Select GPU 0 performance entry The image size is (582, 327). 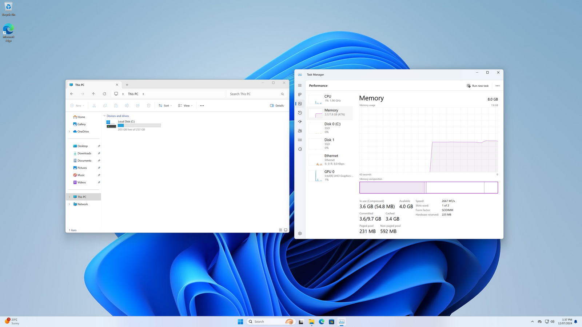tap(330, 175)
